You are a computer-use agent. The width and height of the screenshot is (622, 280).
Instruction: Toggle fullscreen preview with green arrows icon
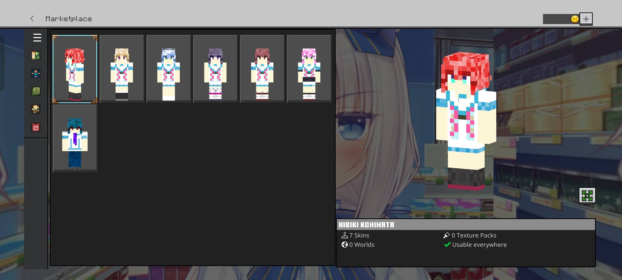pos(587,196)
